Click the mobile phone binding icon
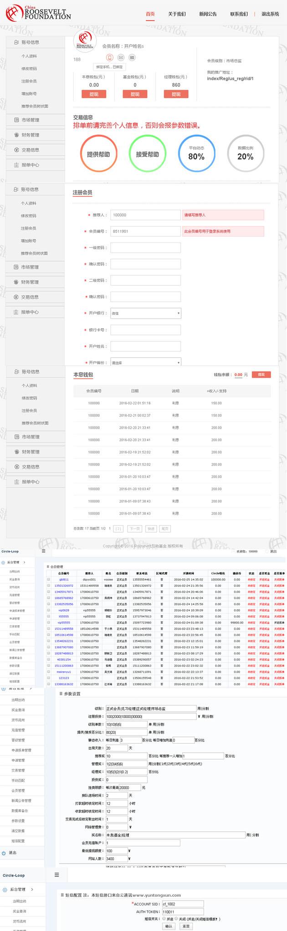Viewport: 287px width, 931px height. pyautogui.click(x=109, y=57)
